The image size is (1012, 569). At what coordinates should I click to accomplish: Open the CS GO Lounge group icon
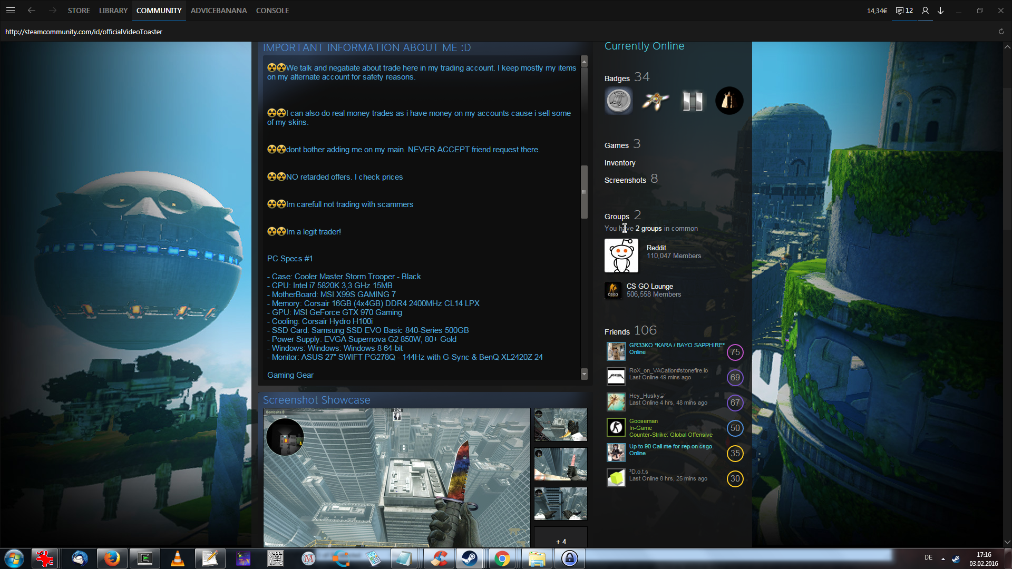(612, 290)
